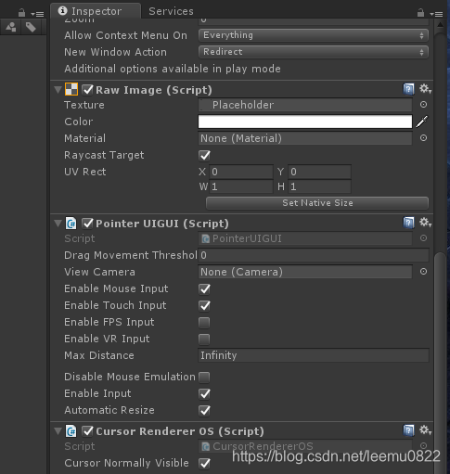Open the Material object picker circle
Image resolution: width=450 pixels, height=474 pixels.
[423, 138]
